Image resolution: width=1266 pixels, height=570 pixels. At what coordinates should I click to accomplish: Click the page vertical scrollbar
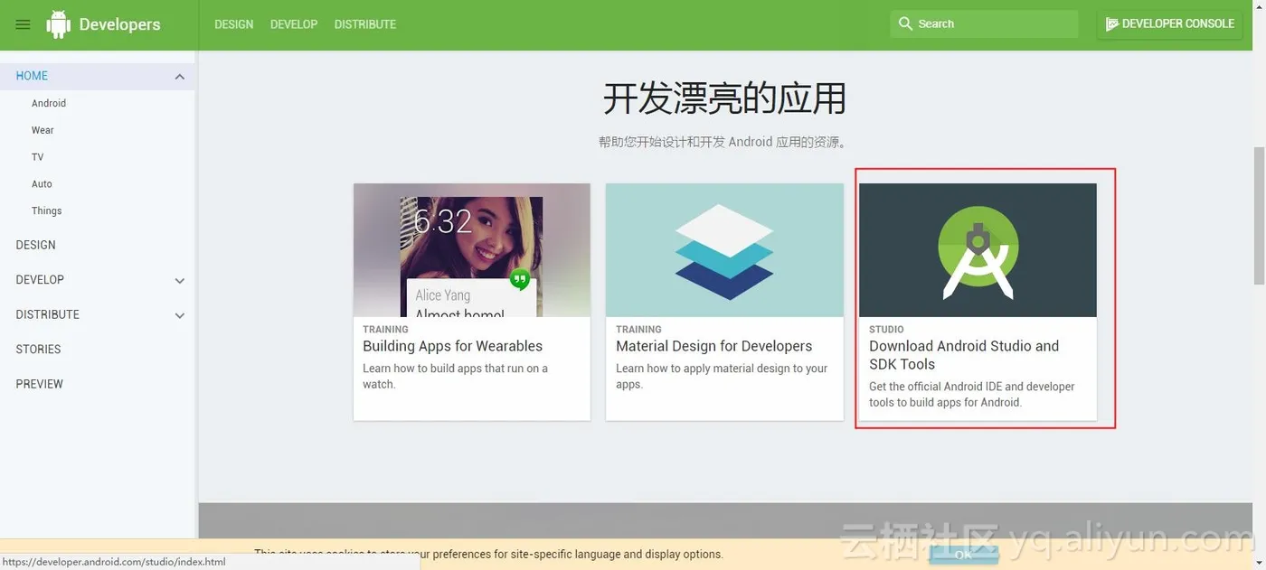[x=1259, y=215]
